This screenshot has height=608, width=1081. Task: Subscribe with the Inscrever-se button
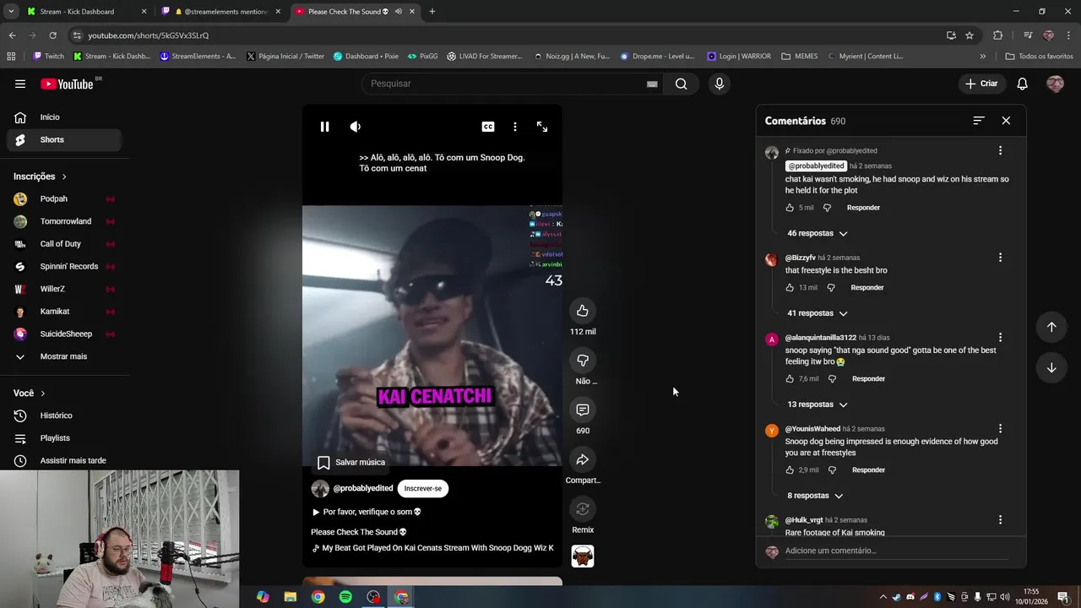[x=423, y=488]
